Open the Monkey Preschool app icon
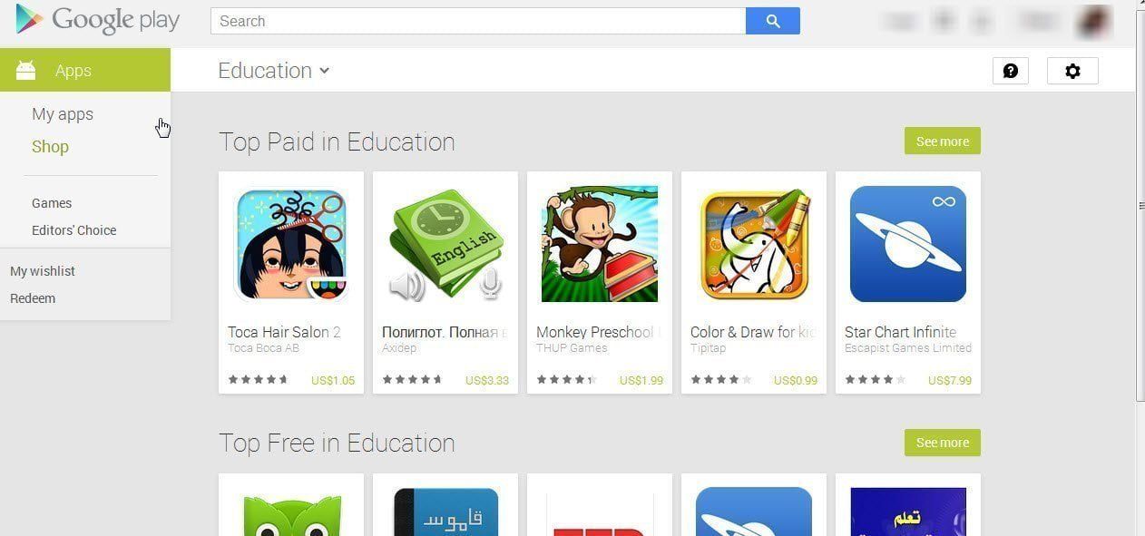Viewport: 1145px width, 536px height. pyautogui.click(x=600, y=245)
